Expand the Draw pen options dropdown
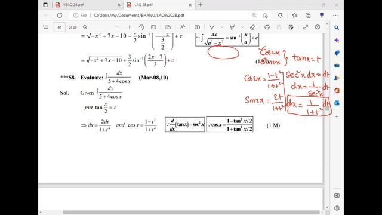 click(221, 27)
